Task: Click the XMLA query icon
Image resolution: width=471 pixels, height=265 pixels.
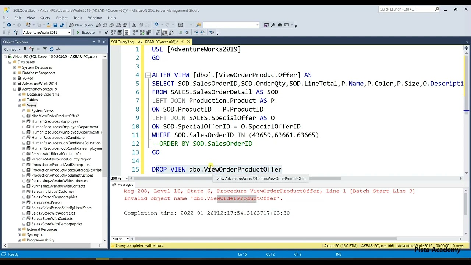Action: pyautogui.click(x=118, y=25)
